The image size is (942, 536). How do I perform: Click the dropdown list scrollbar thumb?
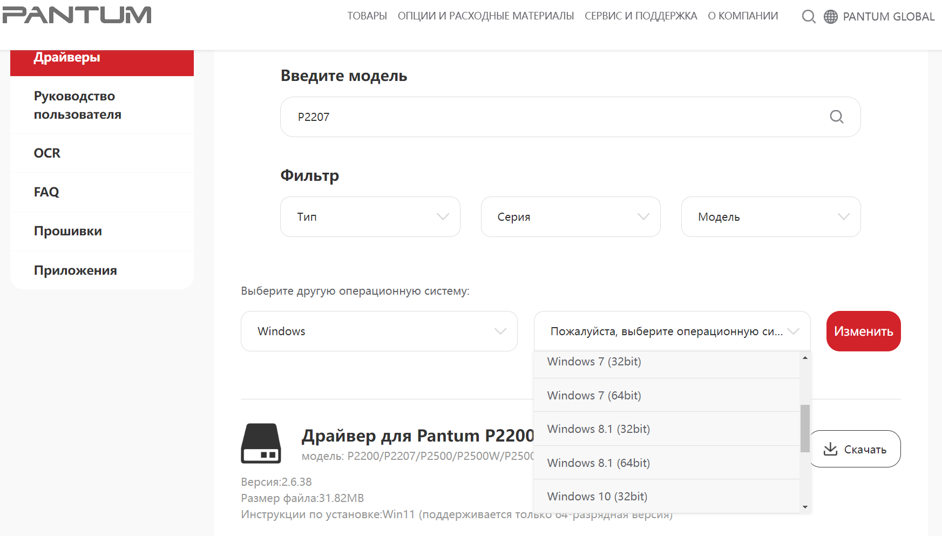[805, 429]
